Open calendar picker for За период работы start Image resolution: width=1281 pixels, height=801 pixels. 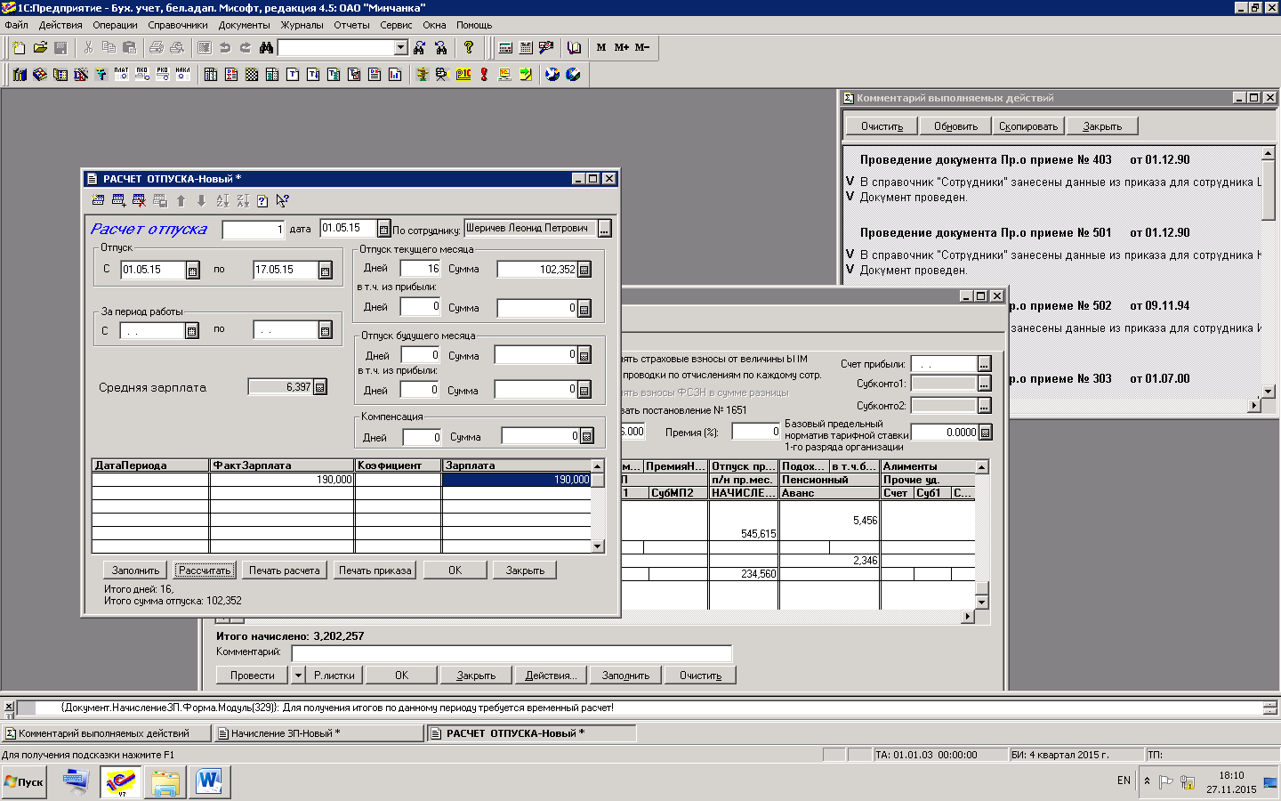(x=191, y=331)
